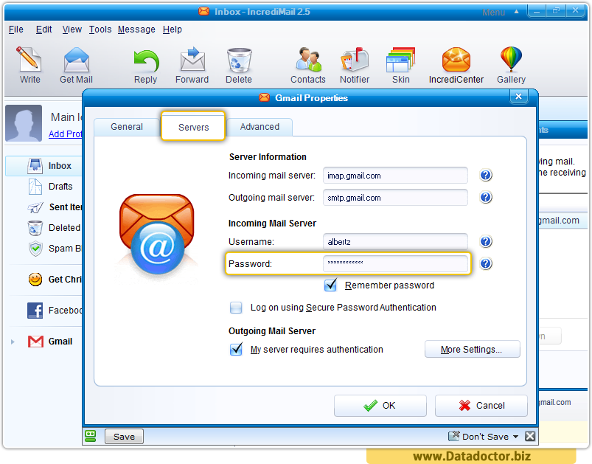Open the Tools menu
Screen dimensions: 592x464
(100, 30)
